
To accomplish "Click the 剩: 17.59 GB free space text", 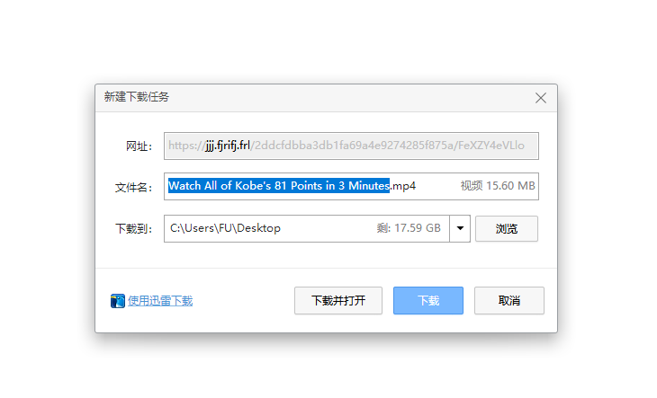I will [409, 228].
